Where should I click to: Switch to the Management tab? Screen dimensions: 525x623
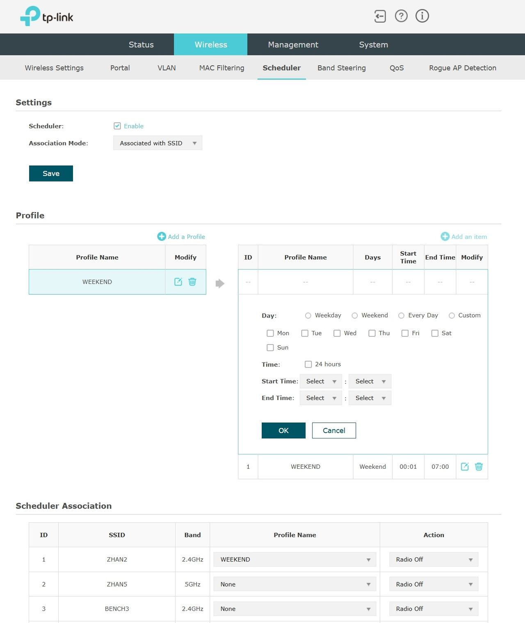[293, 45]
